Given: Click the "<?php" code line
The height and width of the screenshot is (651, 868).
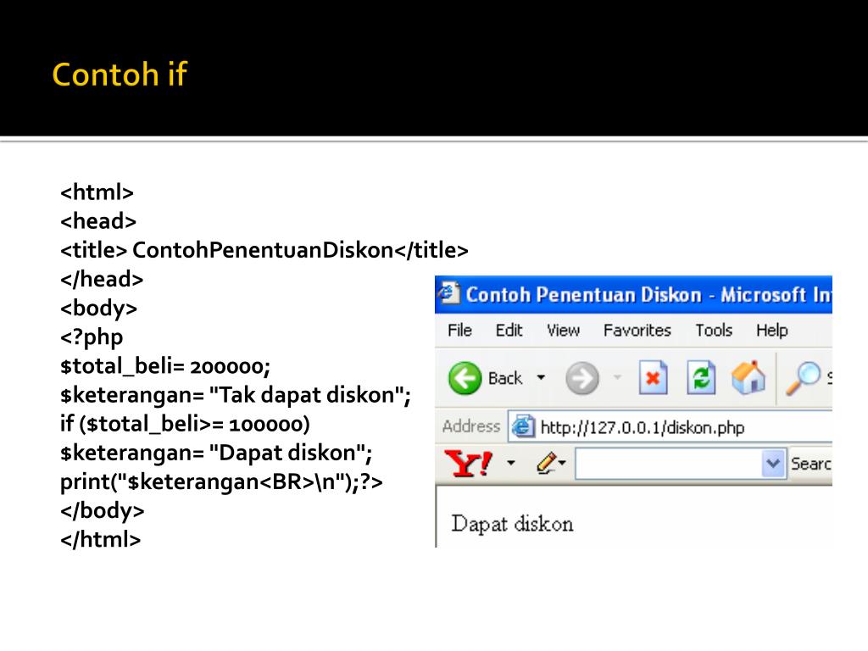Looking at the screenshot, I should (x=92, y=337).
